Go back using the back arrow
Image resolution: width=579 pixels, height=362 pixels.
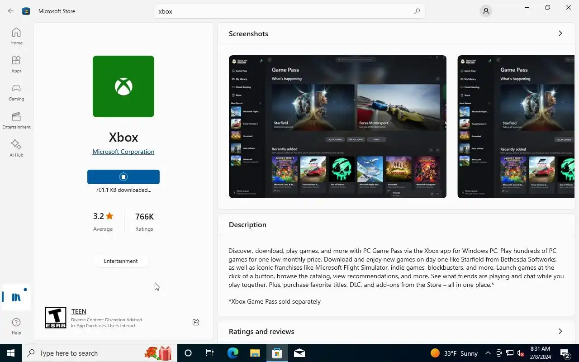point(11,11)
